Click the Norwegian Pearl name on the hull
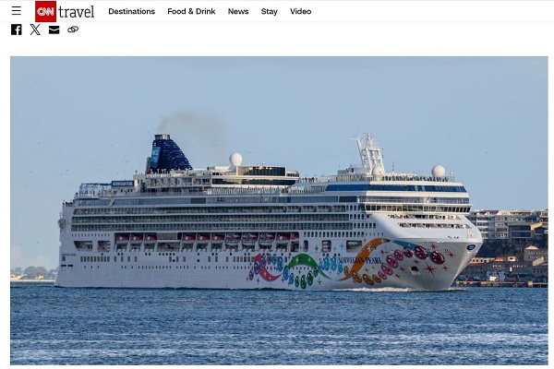 click(360, 261)
